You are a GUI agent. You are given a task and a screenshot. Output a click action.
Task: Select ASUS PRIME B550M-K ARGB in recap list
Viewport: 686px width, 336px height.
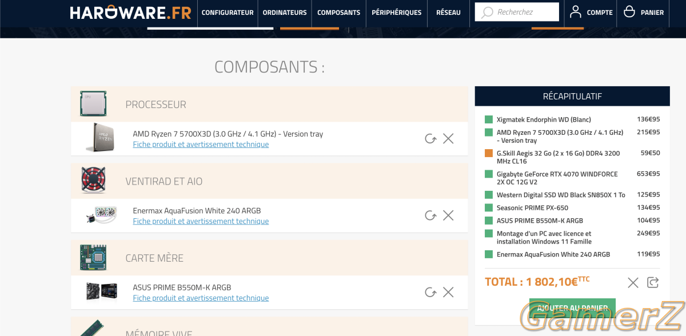tap(540, 221)
